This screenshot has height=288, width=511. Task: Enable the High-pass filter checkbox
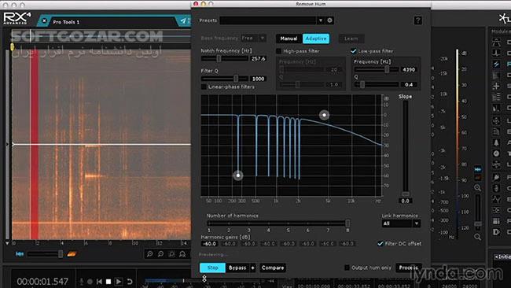click(x=278, y=51)
